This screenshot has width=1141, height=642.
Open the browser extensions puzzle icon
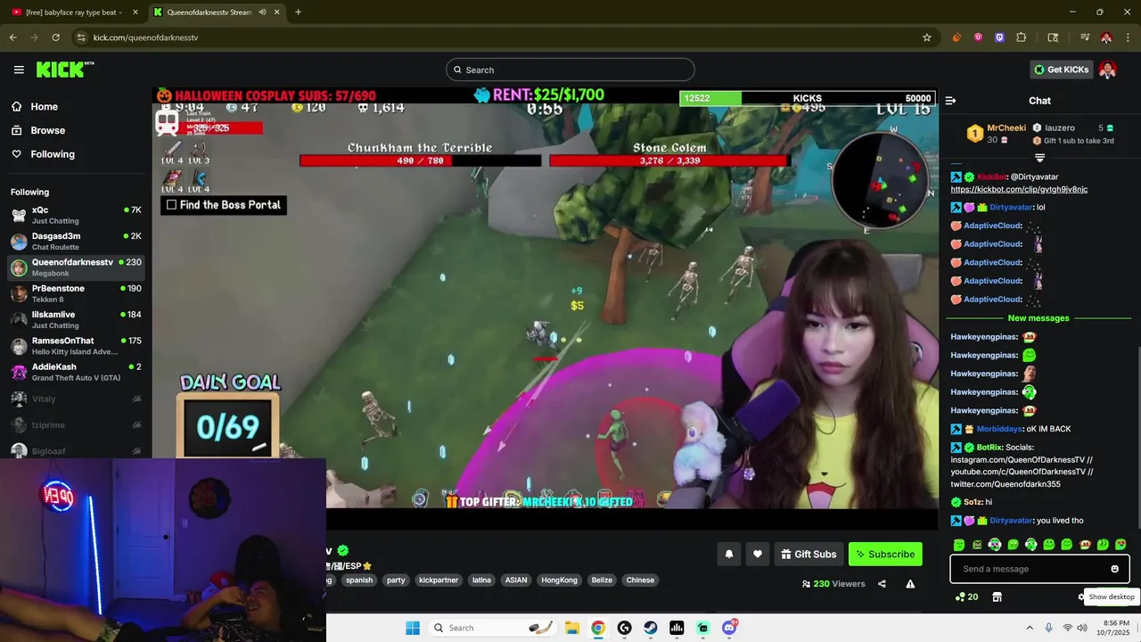click(1022, 37)
